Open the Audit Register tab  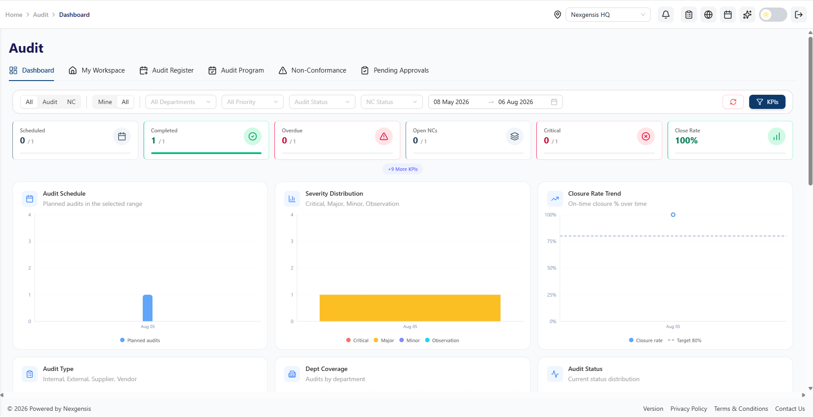point(167,70)
